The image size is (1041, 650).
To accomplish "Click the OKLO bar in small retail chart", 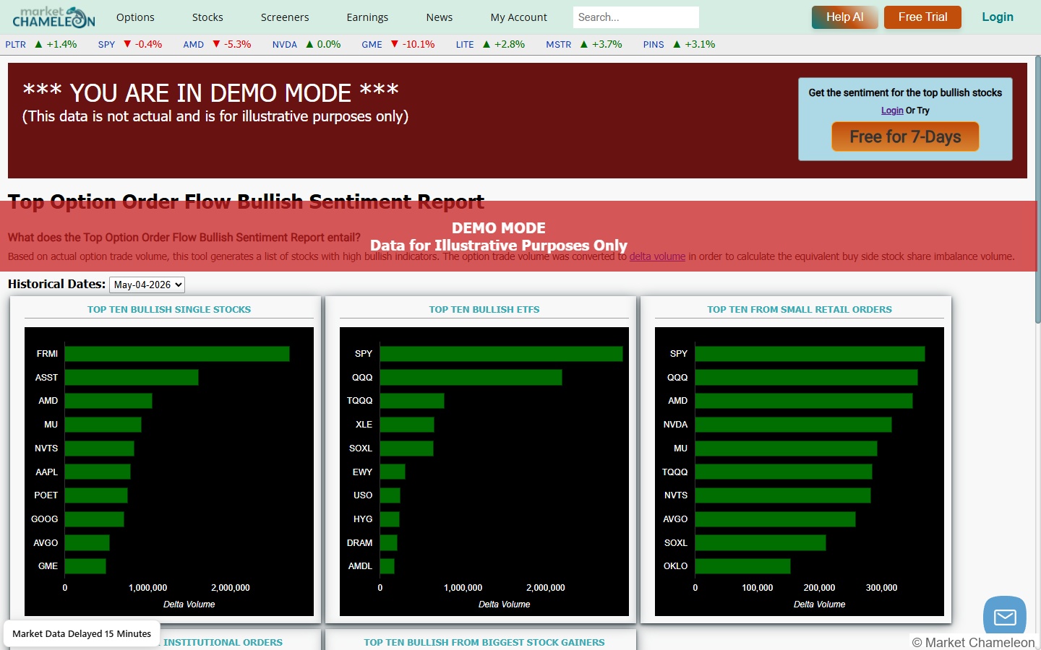I will point(742,566).
